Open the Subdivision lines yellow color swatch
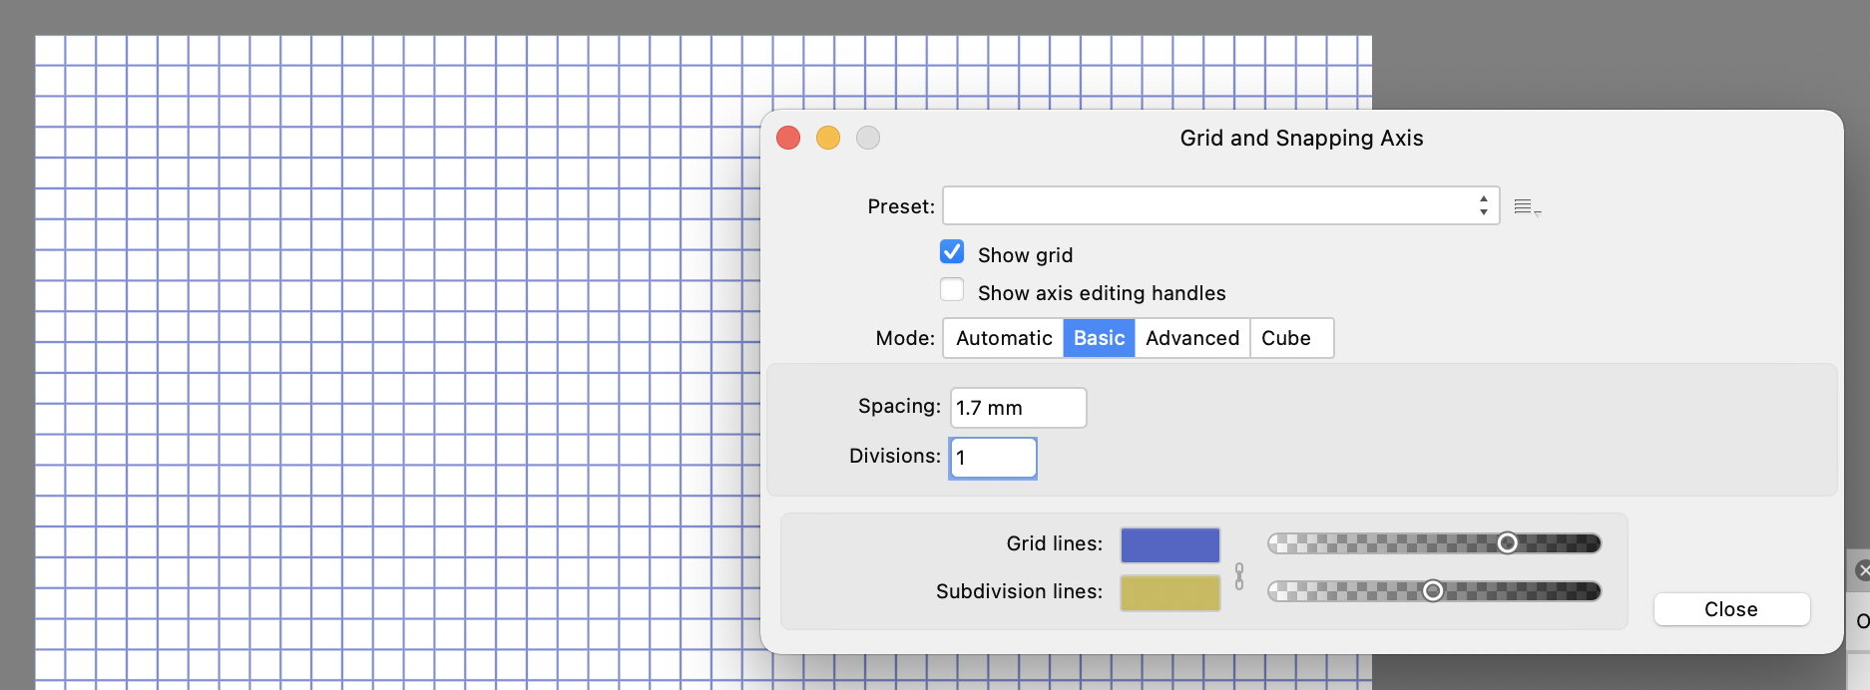This screenshot has height=690, width=1870. coord(1169,593)
